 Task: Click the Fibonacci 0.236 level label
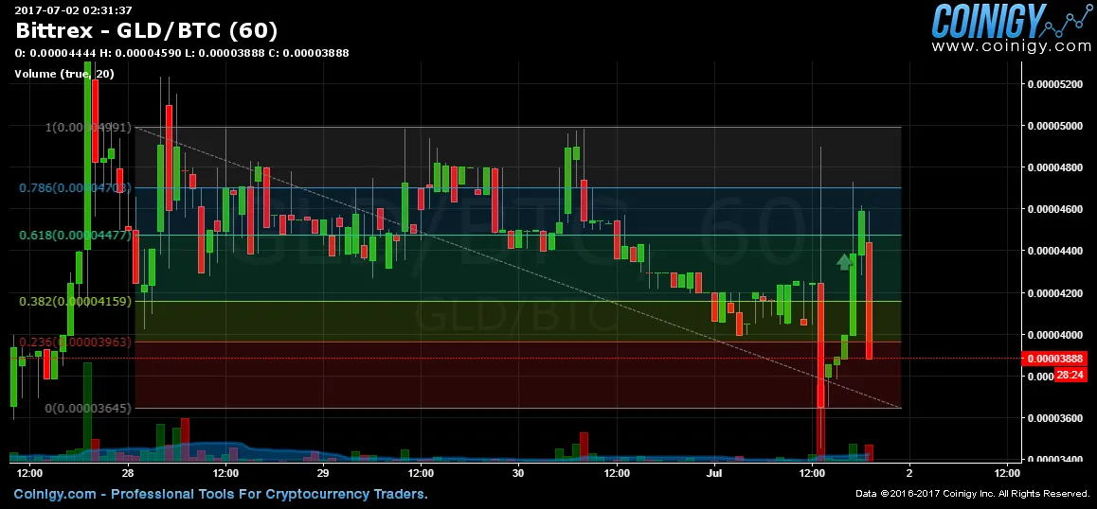pyautogui.click(x=74, y=342)
